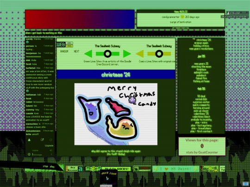The image size is (250, 187).
Task: Open 'shooting the moon' comic link
Action: [201, 66]
